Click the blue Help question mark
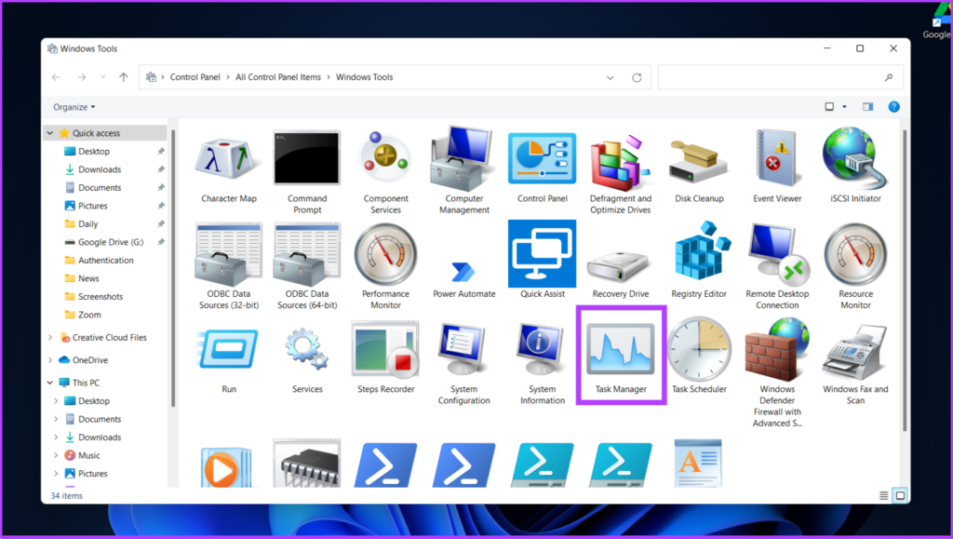This screenshot has height=539, width=953. click(x=893, y=106)
